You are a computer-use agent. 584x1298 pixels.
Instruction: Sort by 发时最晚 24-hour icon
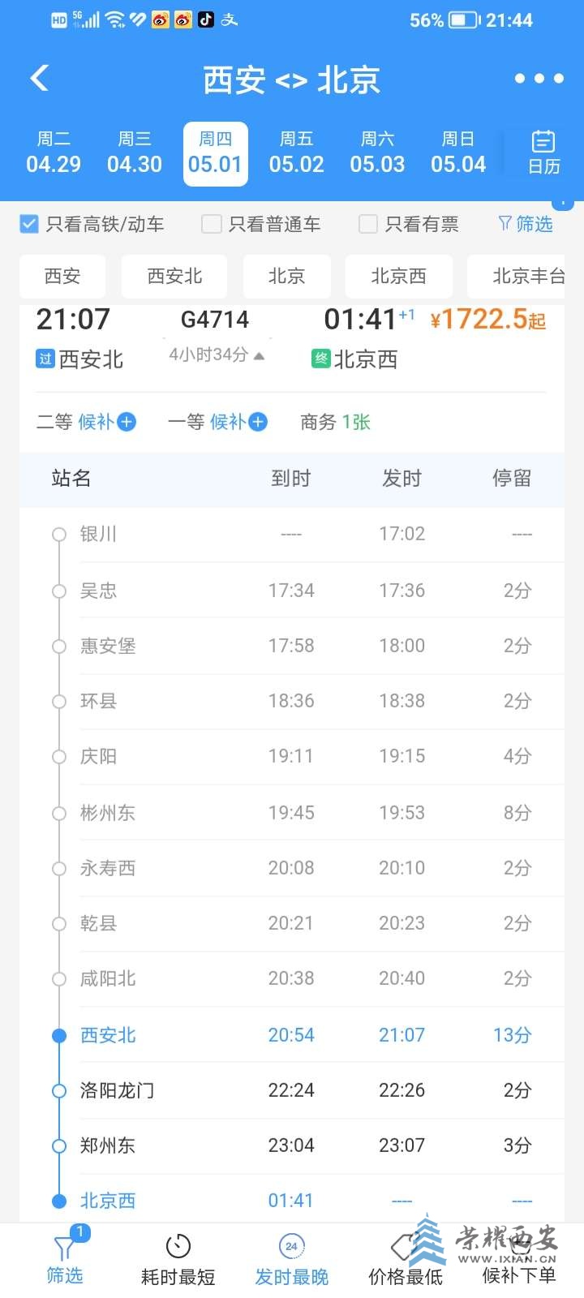coord(291,1247)
